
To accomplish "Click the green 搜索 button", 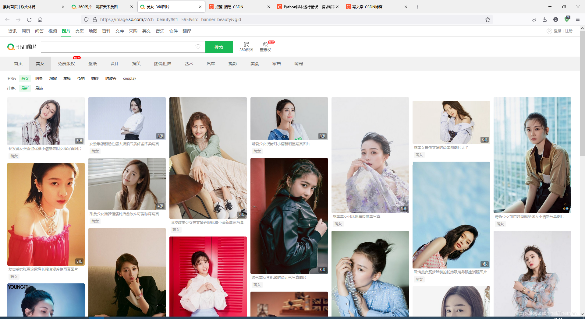I will click(219, 47).
